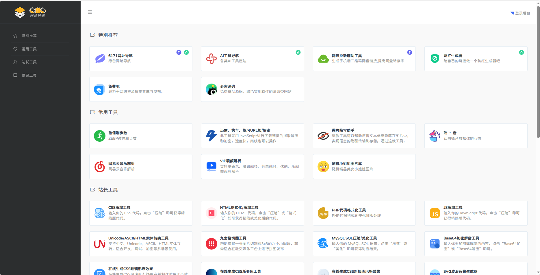The height and width of the screenshot is (275, 540).
Task: Toggle the up-arrow badge on 网盘拉新辅助工具
Action: pos(410,52)
